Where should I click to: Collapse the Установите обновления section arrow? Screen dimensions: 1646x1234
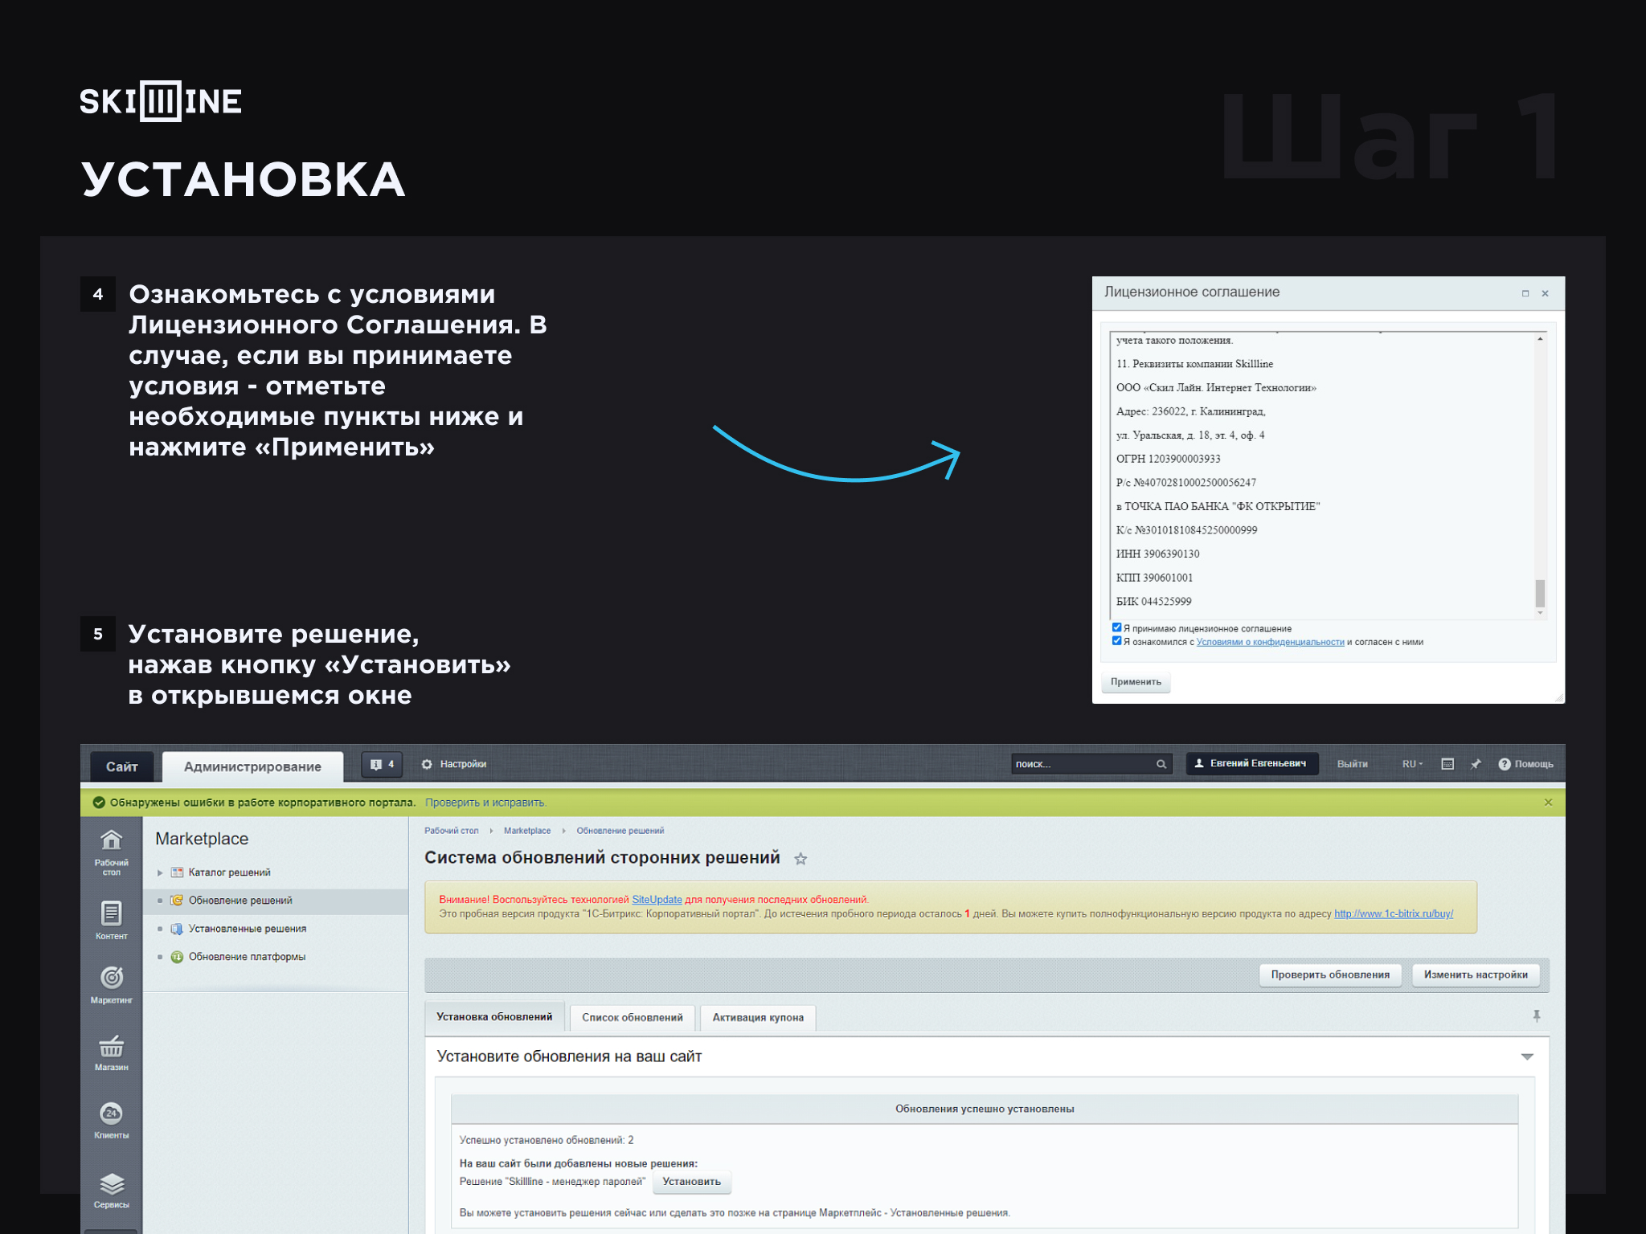coord(1527,1057)
